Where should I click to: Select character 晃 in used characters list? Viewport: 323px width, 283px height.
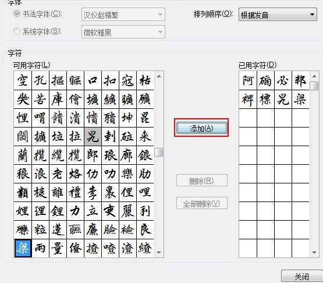(283, 99)
